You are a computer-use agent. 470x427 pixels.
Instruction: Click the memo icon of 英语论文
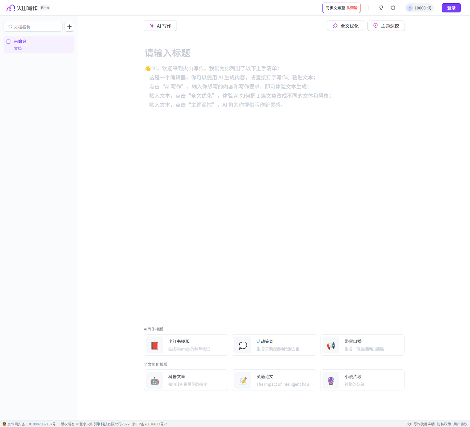[243, 380]
